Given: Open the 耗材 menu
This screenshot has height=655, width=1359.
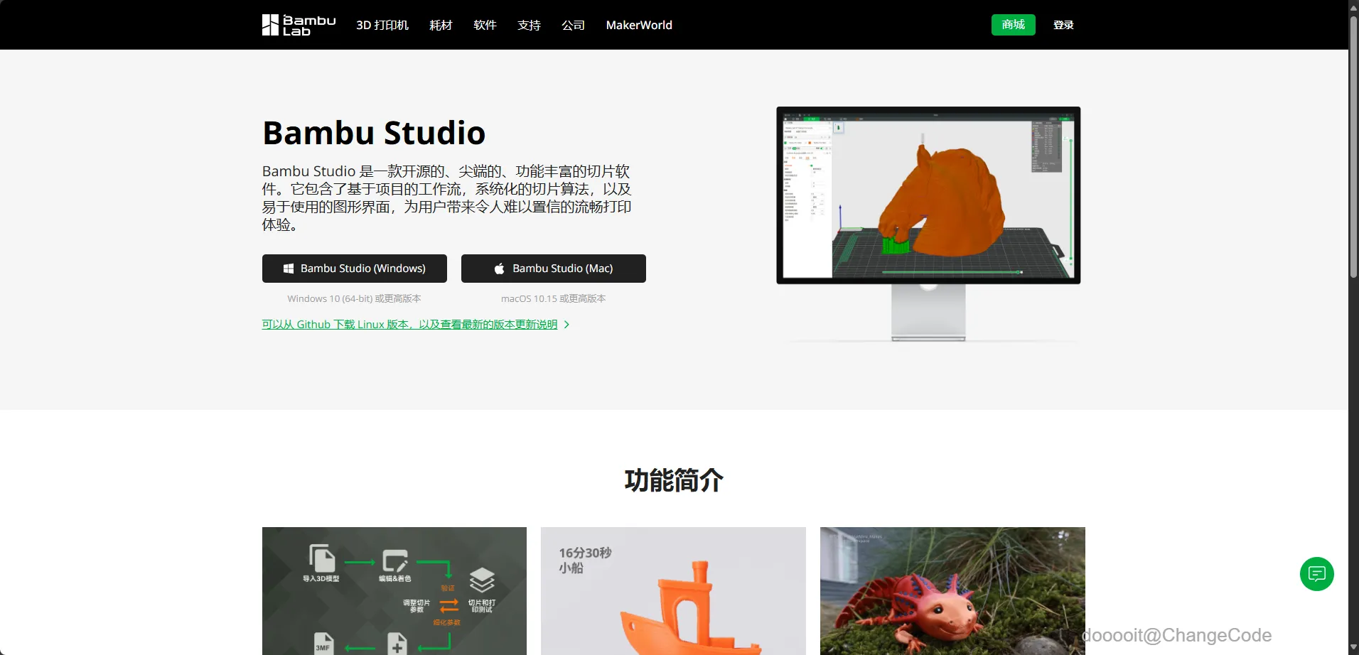Looking at the screenshot, I should [x=441, y=25].
